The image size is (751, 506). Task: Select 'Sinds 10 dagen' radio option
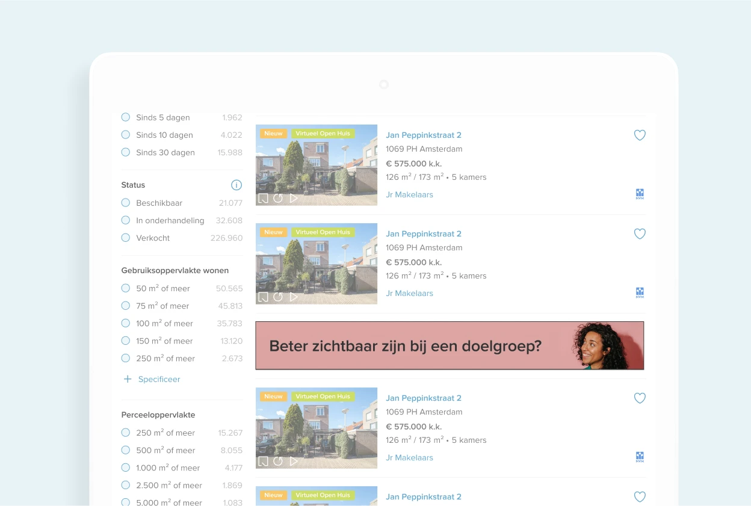click(x=126, y=135)
